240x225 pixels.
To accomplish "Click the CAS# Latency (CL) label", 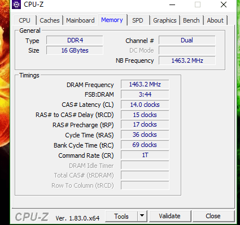I will coord(88,105).
